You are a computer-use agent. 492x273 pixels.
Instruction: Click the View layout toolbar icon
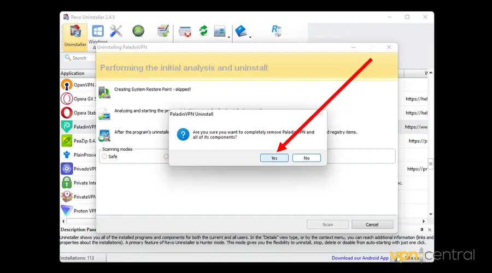[220, 31]
